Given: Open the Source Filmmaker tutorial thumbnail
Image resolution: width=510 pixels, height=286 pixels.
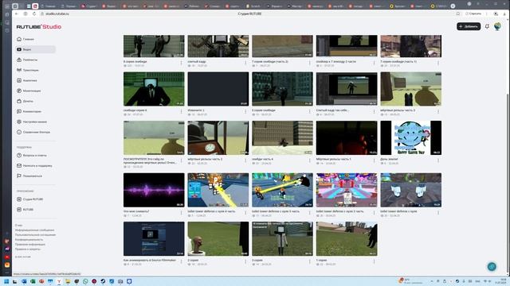Looking at the screenshot, I should pos(154,238).
